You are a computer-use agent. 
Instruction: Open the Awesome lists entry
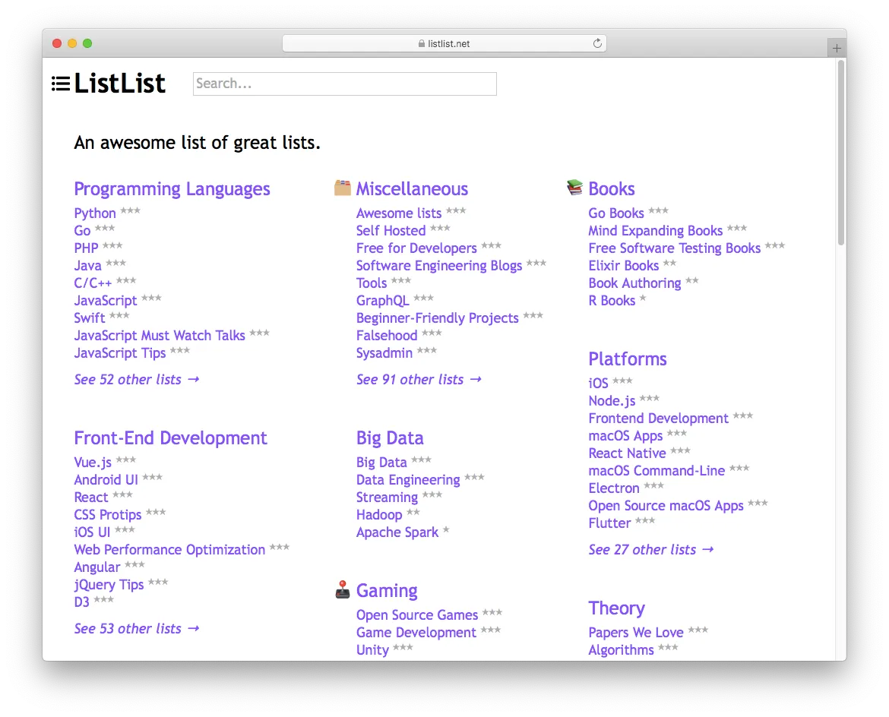pos(399,213)
